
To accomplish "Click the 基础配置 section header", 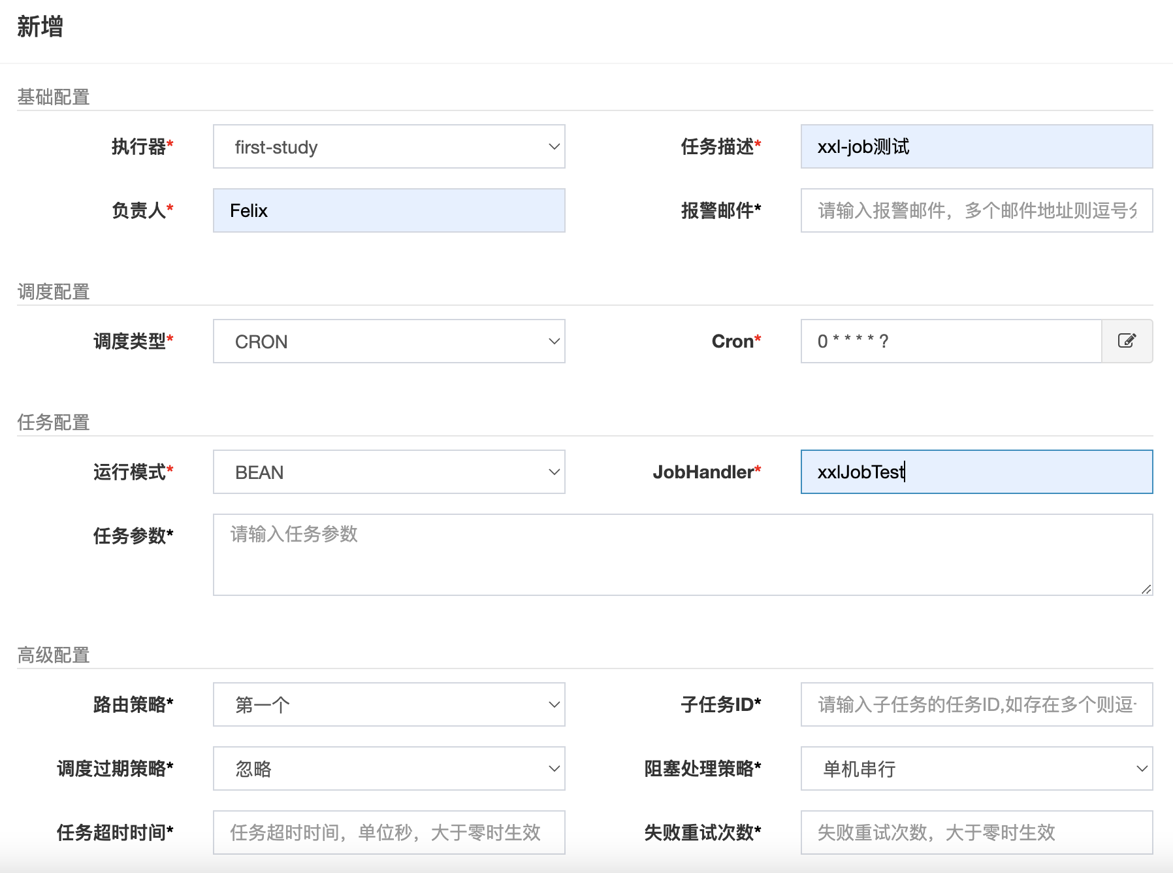I will point(54,97).
